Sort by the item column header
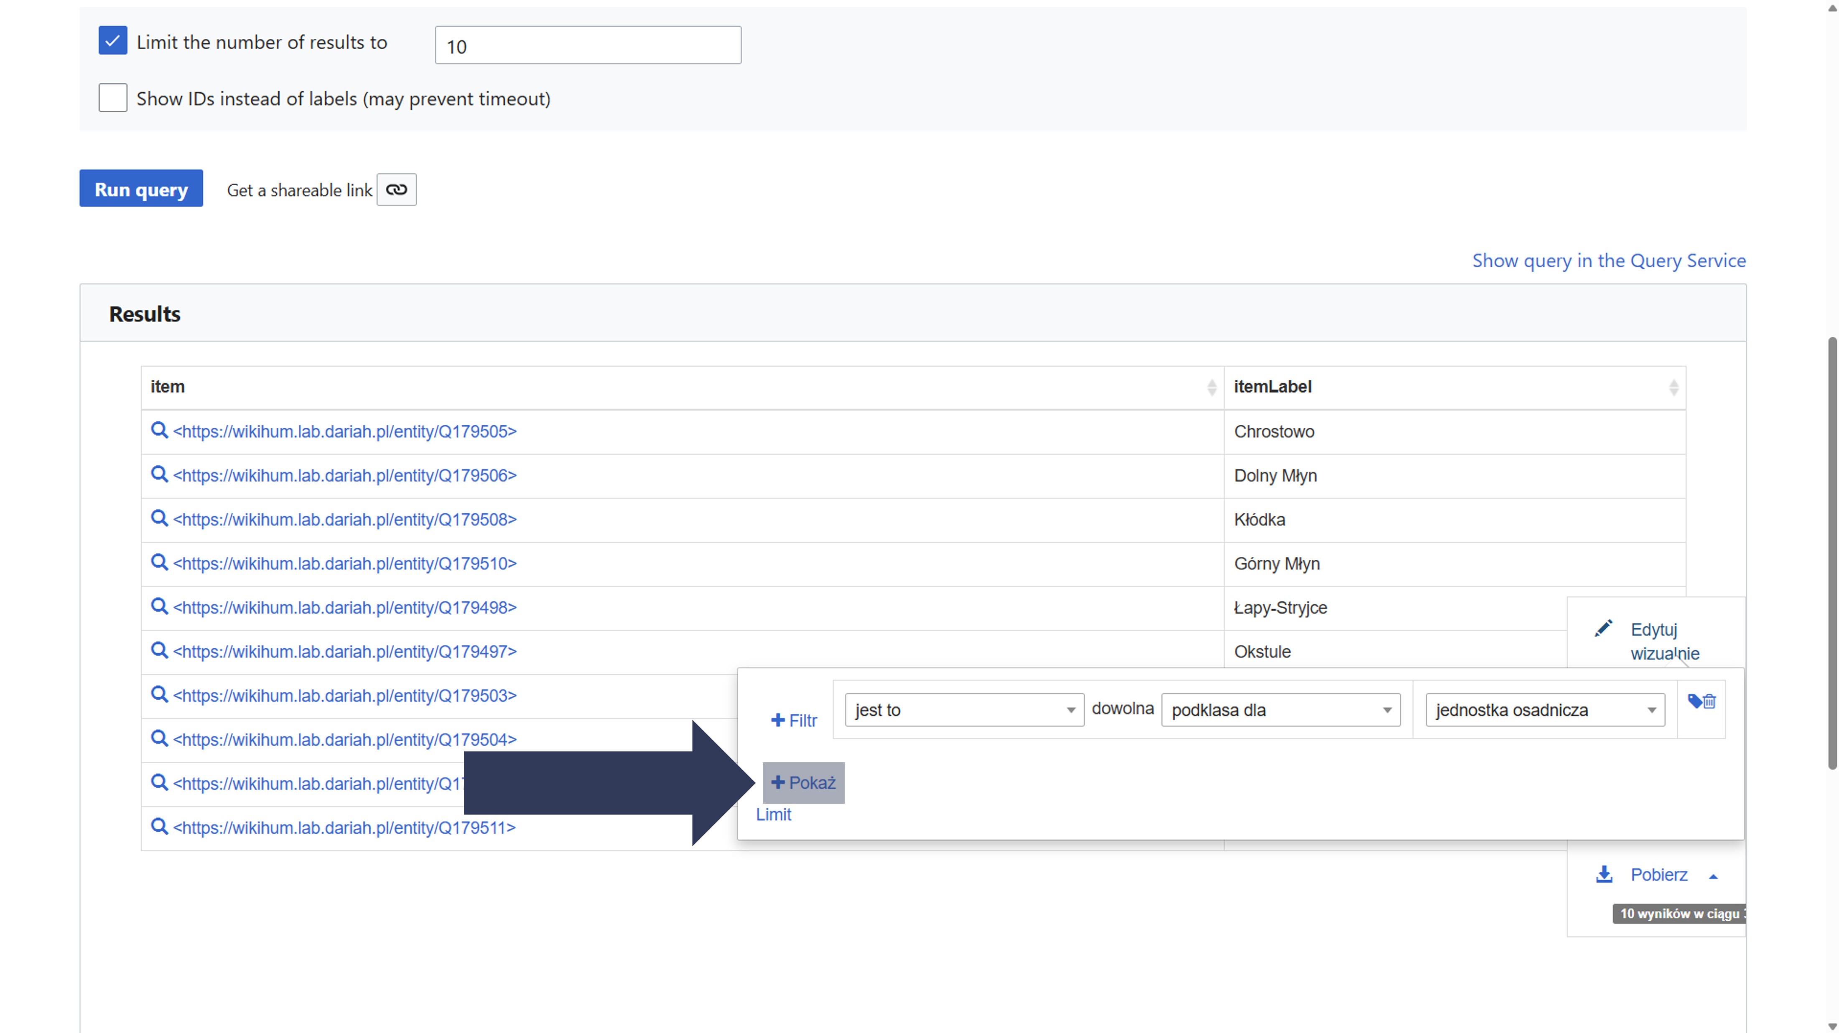 click(682, 387)
